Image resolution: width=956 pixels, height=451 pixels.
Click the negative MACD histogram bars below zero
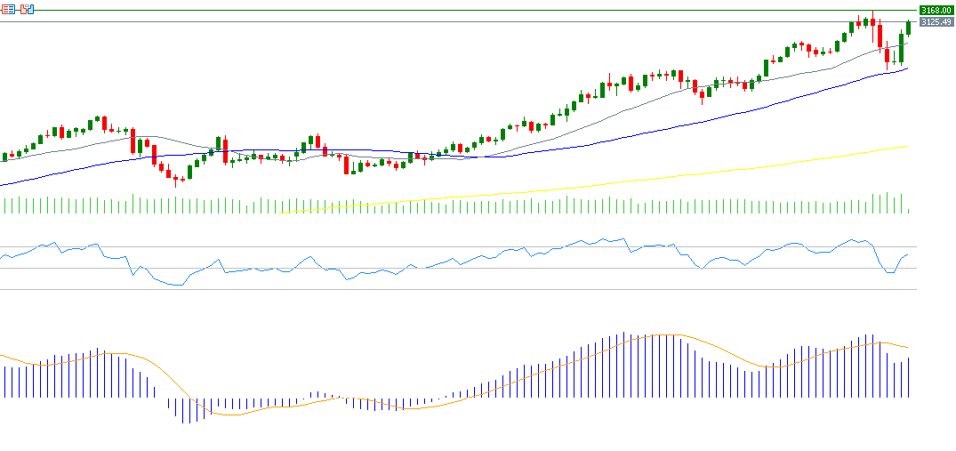click(x=183, y=410)
